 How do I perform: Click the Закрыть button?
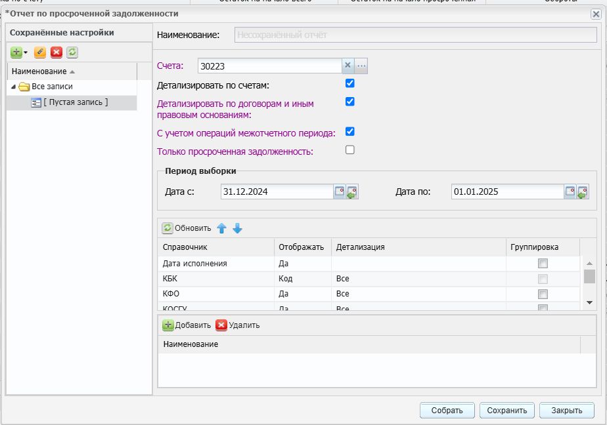[x=567, y=411]
